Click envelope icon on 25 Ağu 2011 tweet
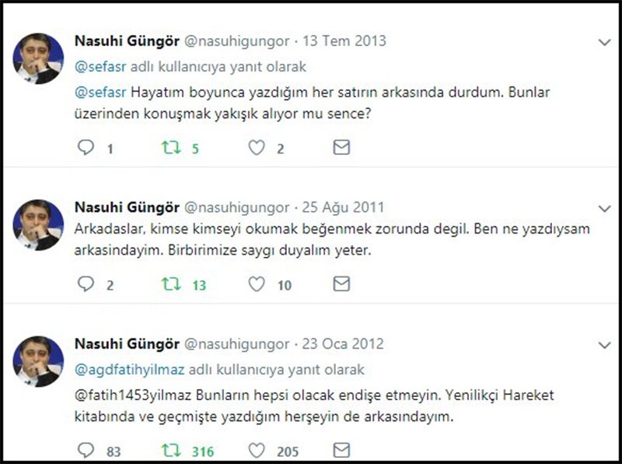Image resolution: width=622 pixels, height=464 pixels. [x=341, y=284]
